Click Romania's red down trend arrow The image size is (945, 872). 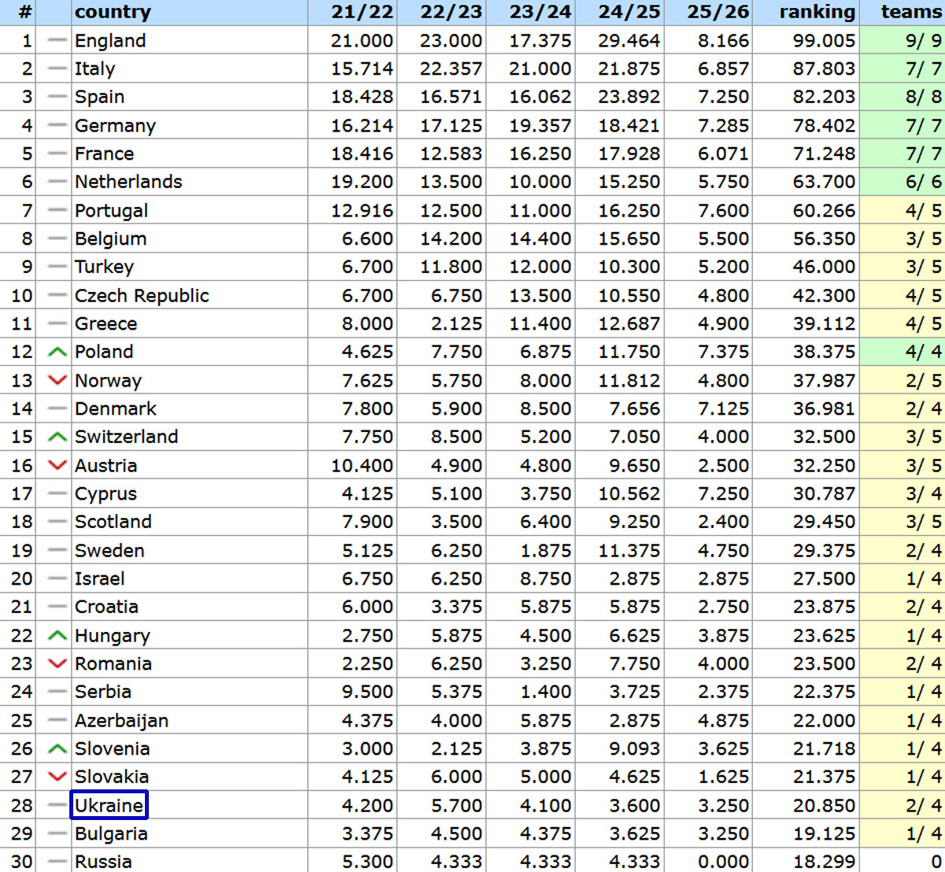[57, 663]
